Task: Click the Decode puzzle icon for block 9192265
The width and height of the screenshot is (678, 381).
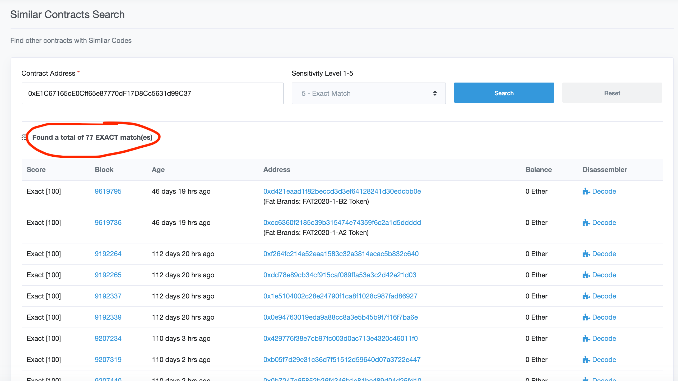Action: coord(586,275)
